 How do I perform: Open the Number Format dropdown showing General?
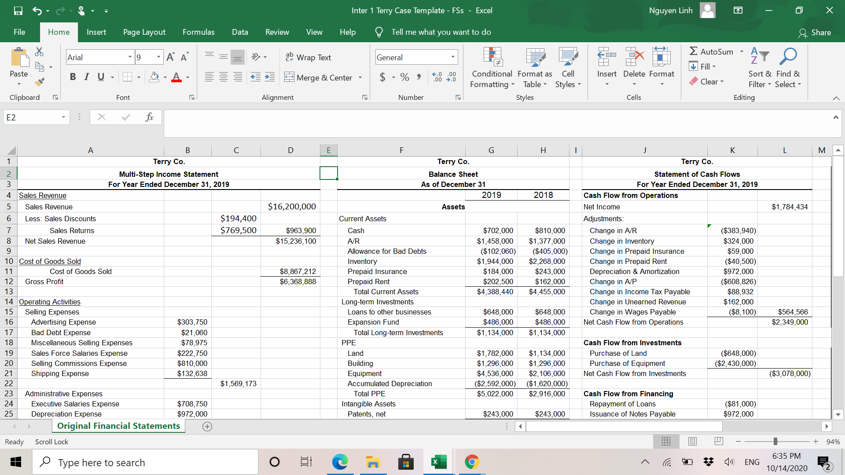(x=453, y=57)
